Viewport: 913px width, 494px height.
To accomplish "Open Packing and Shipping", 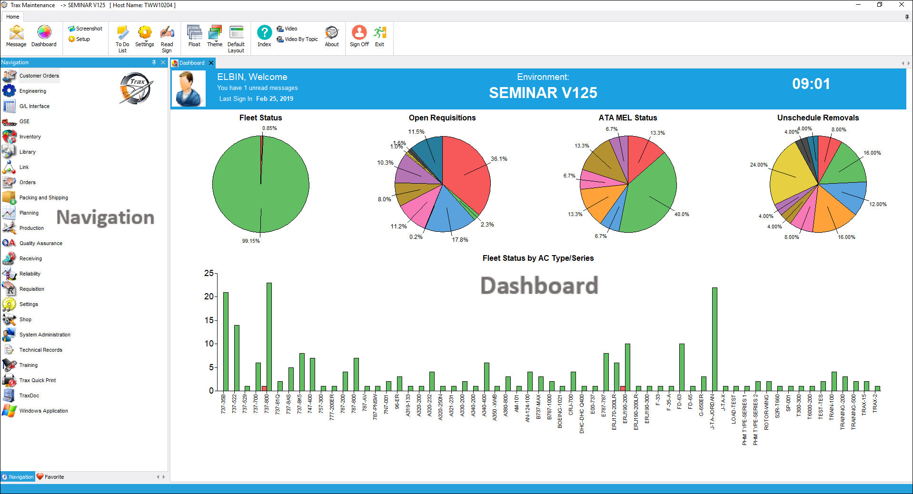I will coord(35,198).
